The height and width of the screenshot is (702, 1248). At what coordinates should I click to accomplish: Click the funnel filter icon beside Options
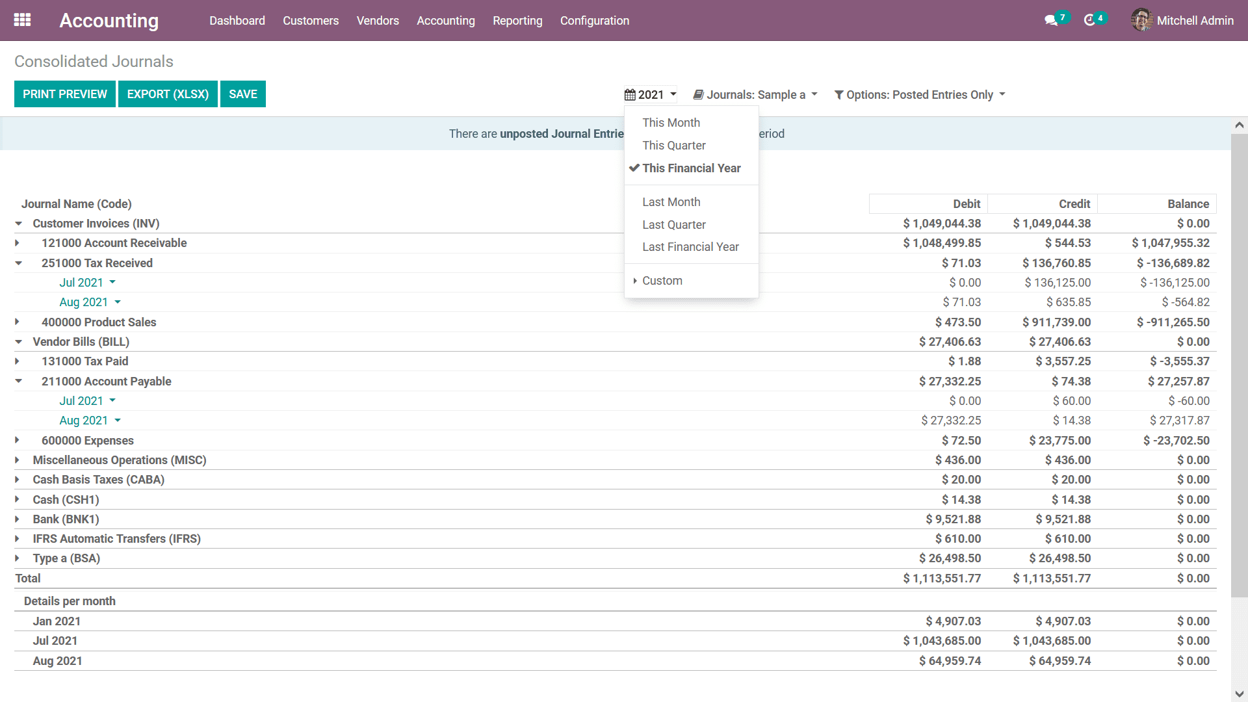coord(839,95)
